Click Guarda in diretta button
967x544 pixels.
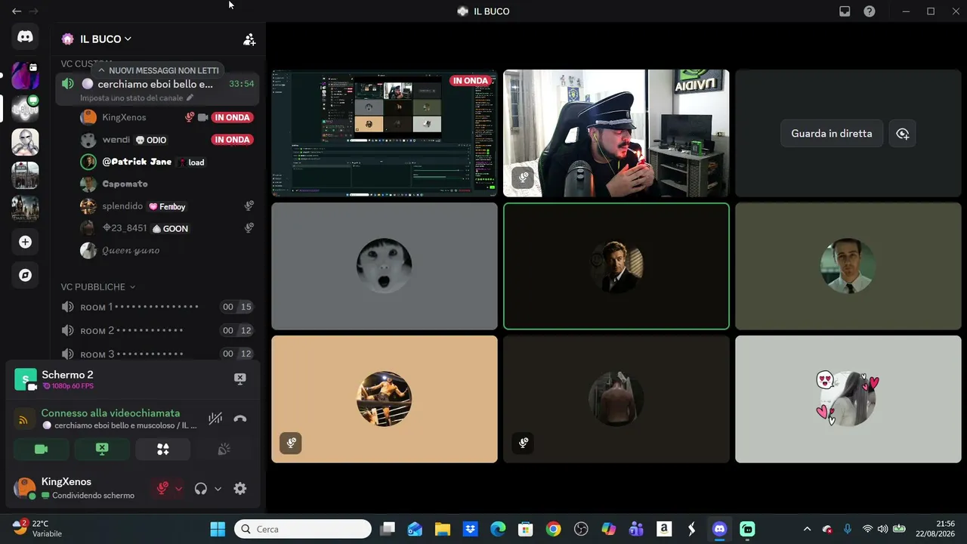(x=832, y=134)
